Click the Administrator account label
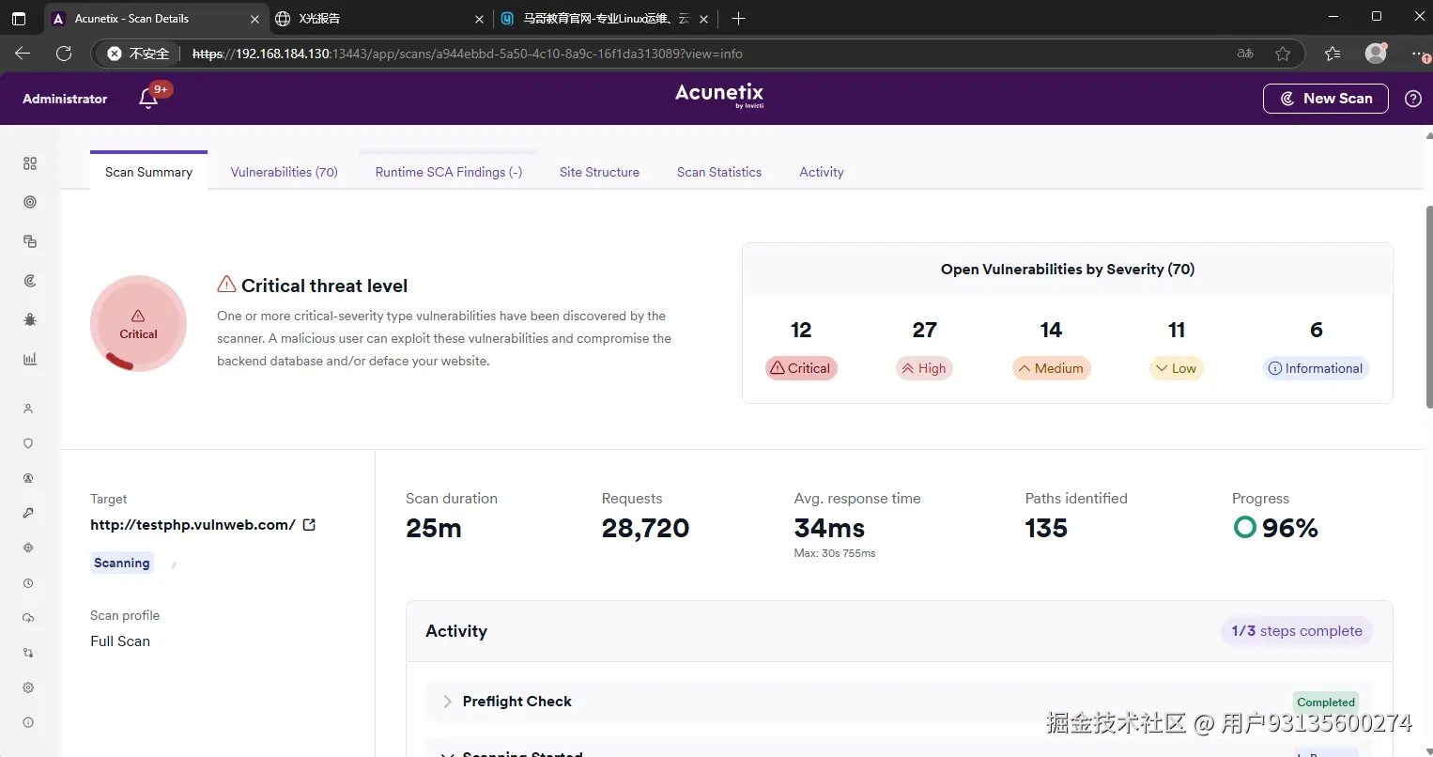The image size is (1433, 757). [65, 99]
